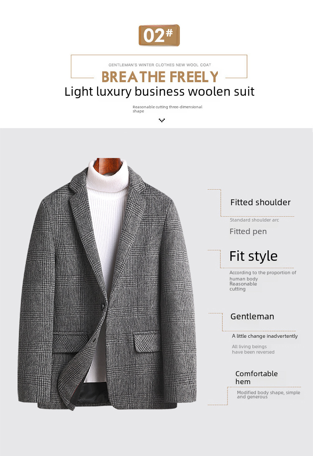Click the jacket's right flap pocket
Viewport: 313px width, 456px height.
pos(147,342)
